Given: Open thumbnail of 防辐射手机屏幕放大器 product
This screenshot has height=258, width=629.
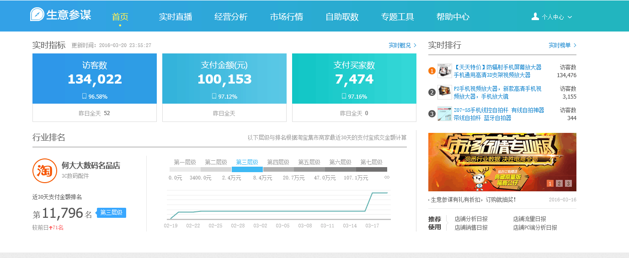Looking at the screenshot, I should click(x=444, y=71).
